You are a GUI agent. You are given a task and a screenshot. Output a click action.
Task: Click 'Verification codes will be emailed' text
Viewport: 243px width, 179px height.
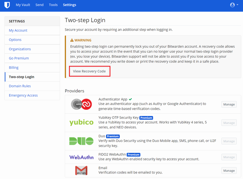click(131, 173)
